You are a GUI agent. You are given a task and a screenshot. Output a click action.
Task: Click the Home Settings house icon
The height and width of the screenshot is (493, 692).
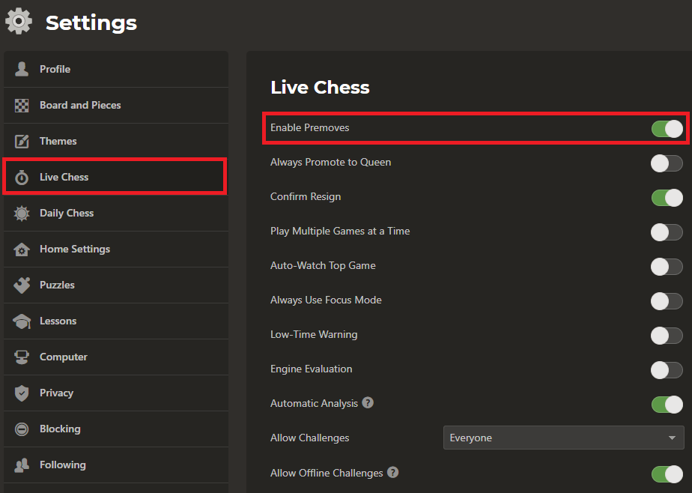[x=22, y=249]
